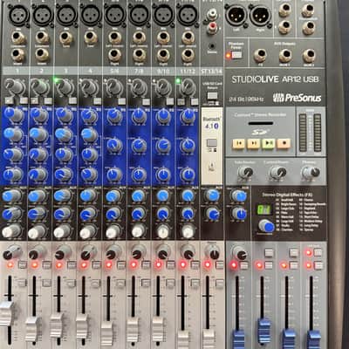Select the channel 5/6 level fader
The height and width of the screenshot is (349, 349).
[x=107, y=332]
